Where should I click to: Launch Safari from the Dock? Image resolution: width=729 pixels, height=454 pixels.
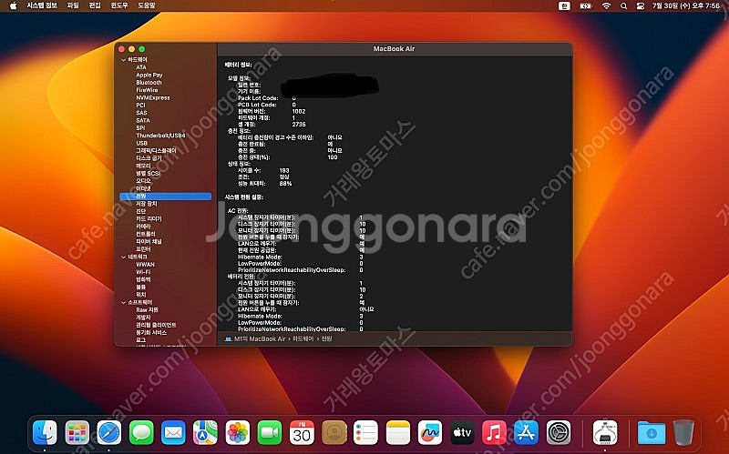coord(109,433)
